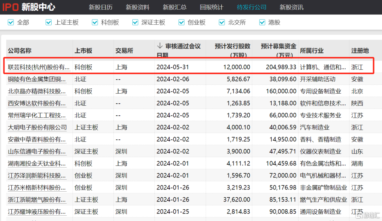Open company link 江苏耀坤液压股份有...
The image size is (382, 221).
click(37, 212)
